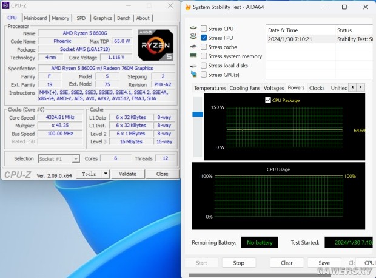Click the Revision value PHX-A2
Image resolution: width=376 pixels, height=278 pixels.
163,84
